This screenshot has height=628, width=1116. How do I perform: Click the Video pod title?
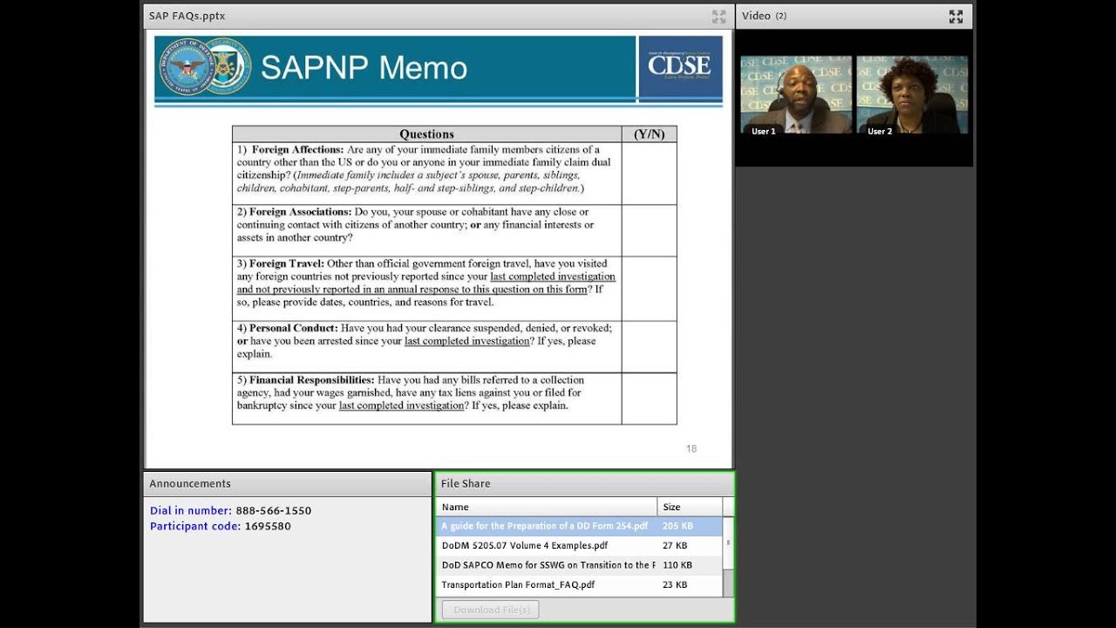(756, 16)
